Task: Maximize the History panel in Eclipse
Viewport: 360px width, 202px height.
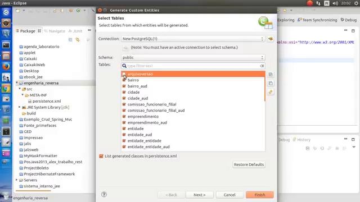Action: pyautogui.click(x=353, y=139)
